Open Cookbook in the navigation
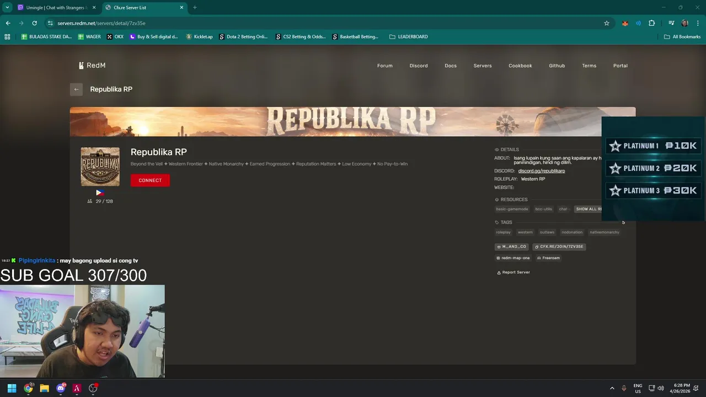The width and height of the screenshot is (706, 397). (x=520, y=66)
